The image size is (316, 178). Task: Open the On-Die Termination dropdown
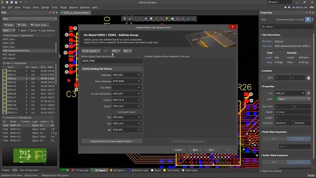point(126,93)
